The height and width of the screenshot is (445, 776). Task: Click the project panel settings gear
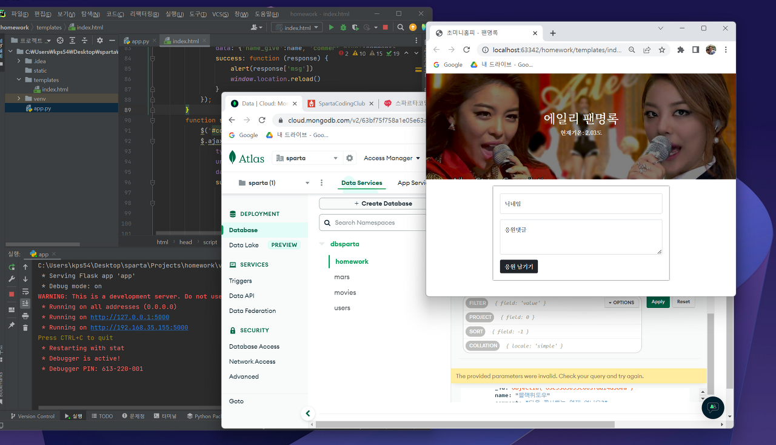100,41
